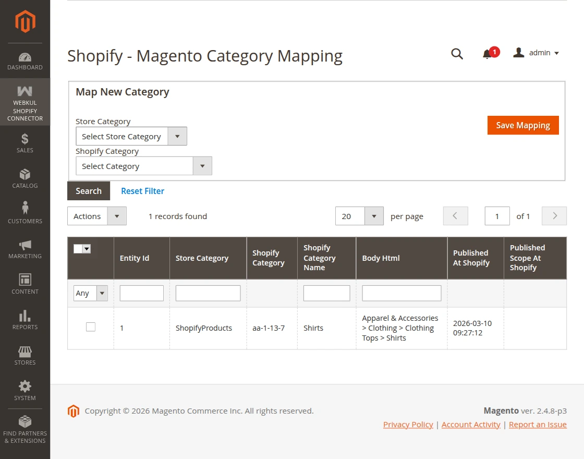This screenshot has height=459, width=584.
Task: Click the Reset Filter link
Action: (142, 191)
